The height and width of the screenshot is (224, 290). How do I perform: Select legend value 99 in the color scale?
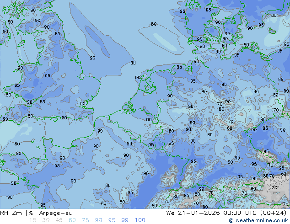[125, 220]
